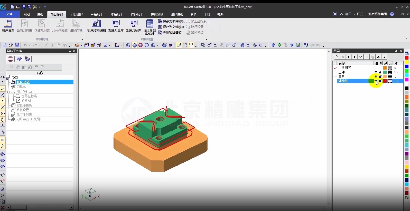Move layer up with the up arrow
This screenshot has width=410, height=211.
[x=349, y=57]
